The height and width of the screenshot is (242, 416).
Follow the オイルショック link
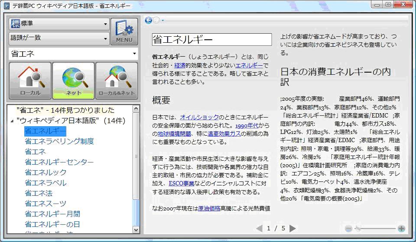coord(199,117)
